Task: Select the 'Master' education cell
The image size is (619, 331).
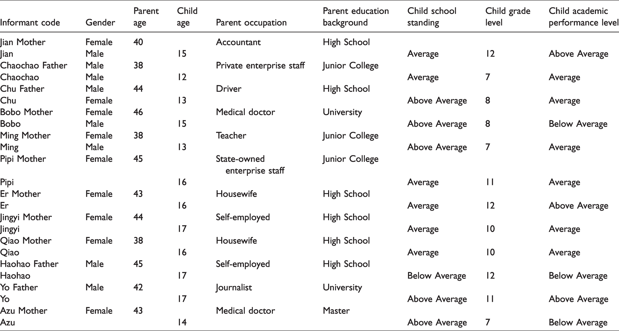Action: 336,311
